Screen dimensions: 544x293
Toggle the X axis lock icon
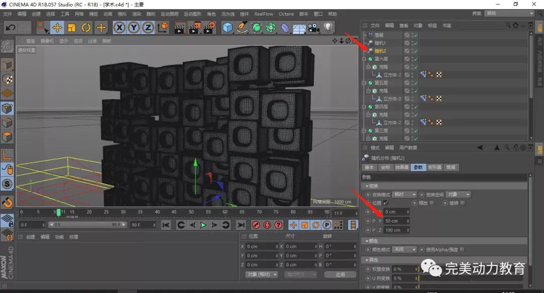(119, 27)
